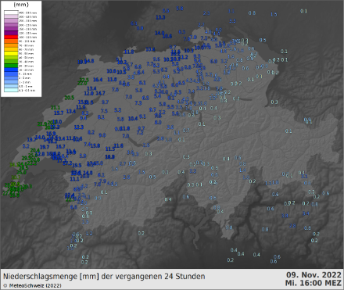
Task: Select the green 20.5 precipitation value
Action: [70, 98]
